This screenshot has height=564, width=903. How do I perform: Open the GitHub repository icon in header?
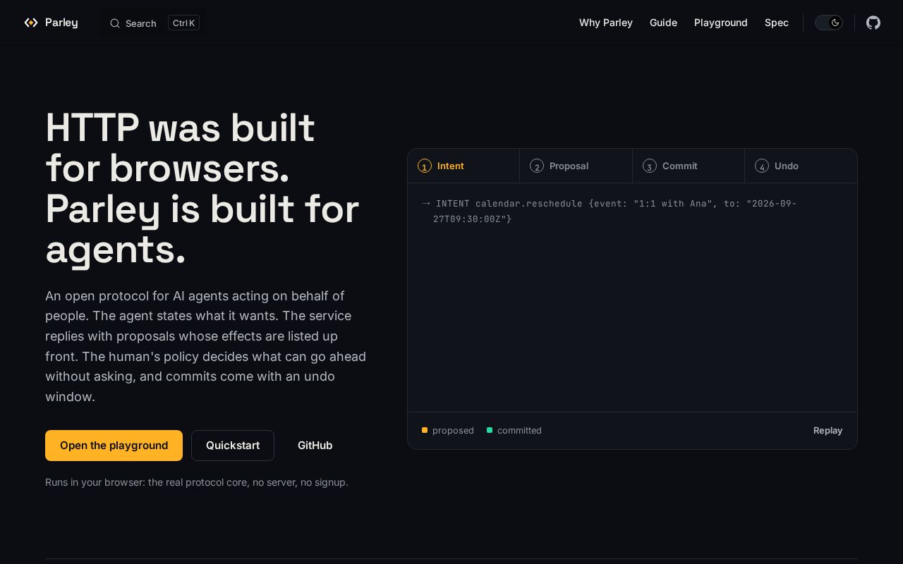[873, 23]
